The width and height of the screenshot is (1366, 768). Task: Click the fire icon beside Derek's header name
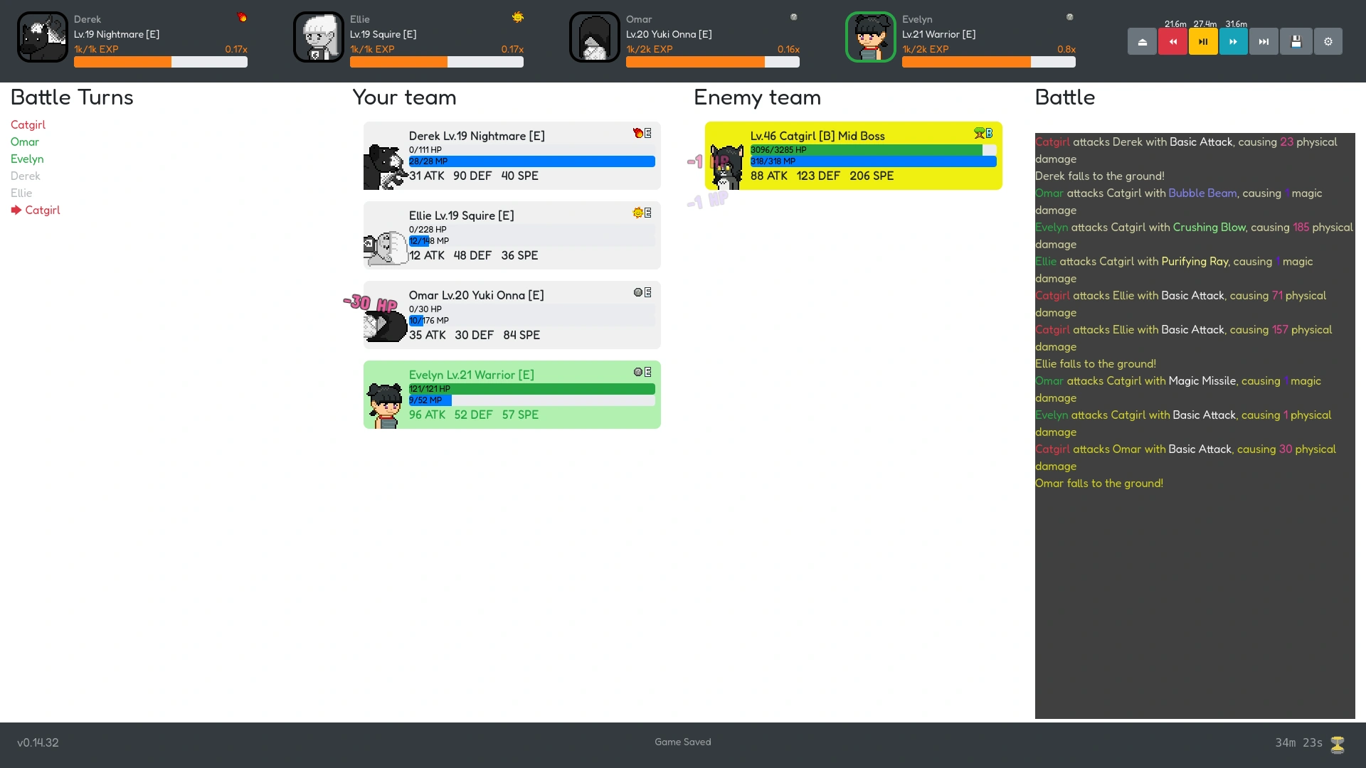click(x=242, y=17)
